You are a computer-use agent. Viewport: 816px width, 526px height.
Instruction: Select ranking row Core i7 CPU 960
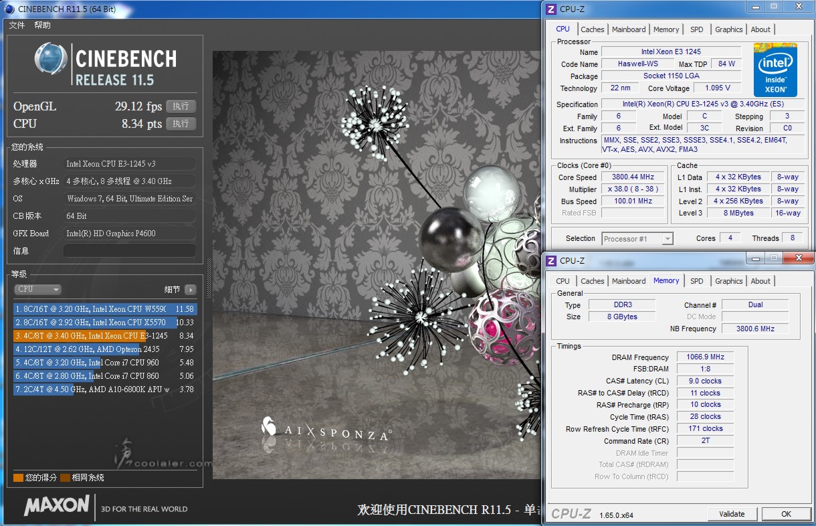(x=105, y=363)
